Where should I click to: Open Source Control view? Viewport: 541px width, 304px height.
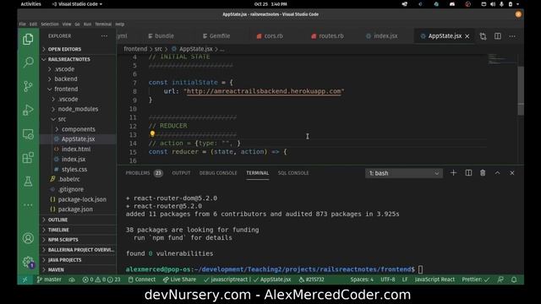coord(28,86)
